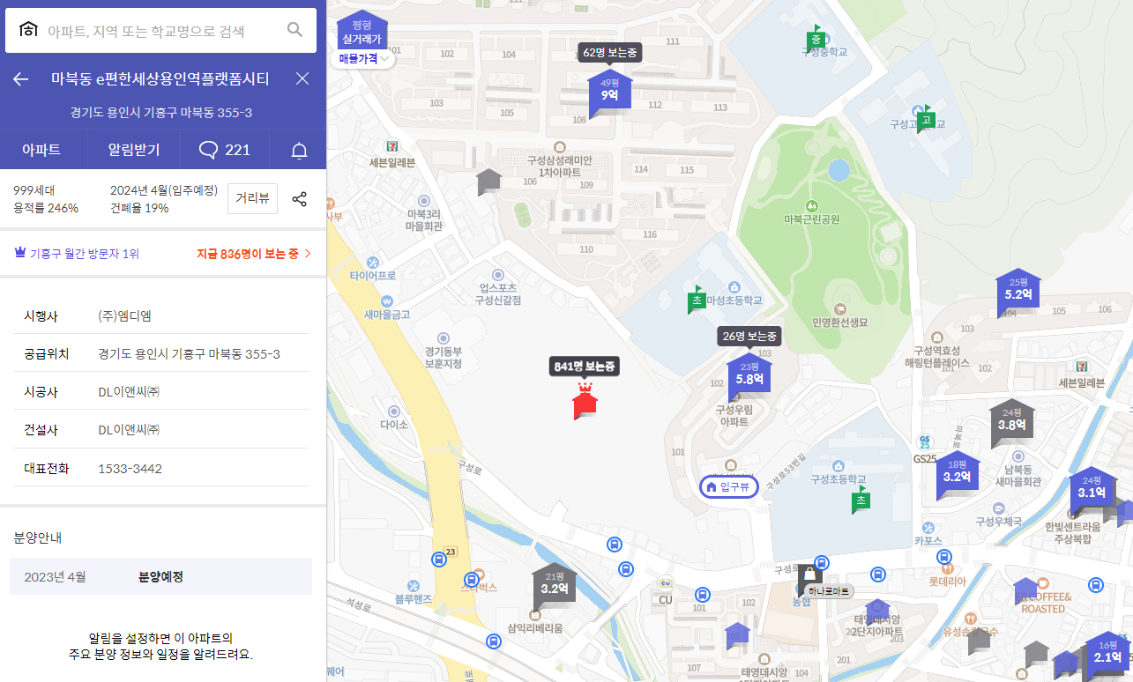Click the 마북근린공원 map label
This screenshot has height=682, width=1133.
(812, 219)
